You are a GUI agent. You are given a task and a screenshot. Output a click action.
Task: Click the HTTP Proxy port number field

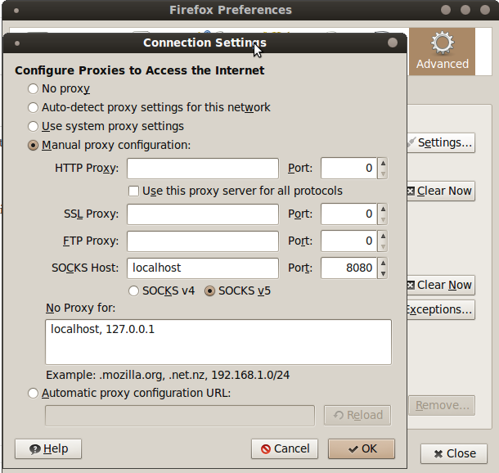click(x=348, y=169)
